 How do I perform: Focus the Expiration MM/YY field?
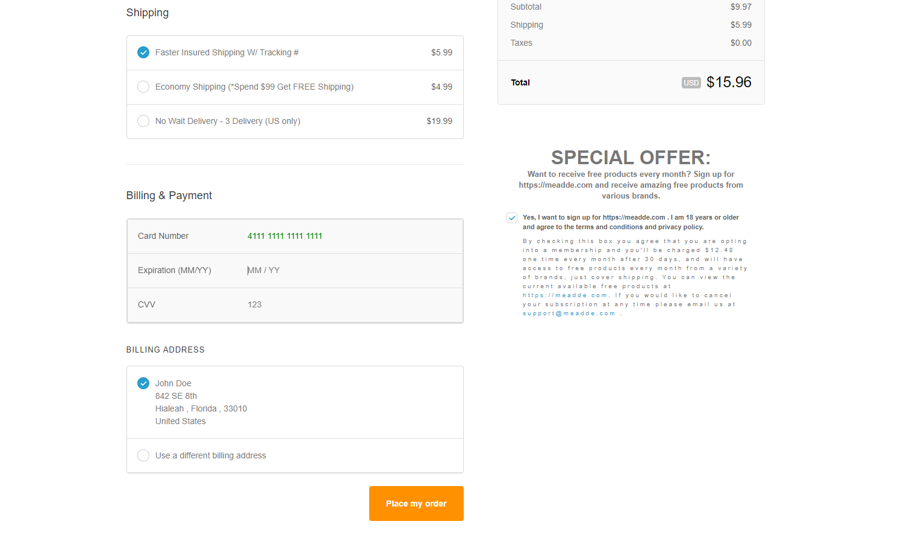[x=349, y=270]
